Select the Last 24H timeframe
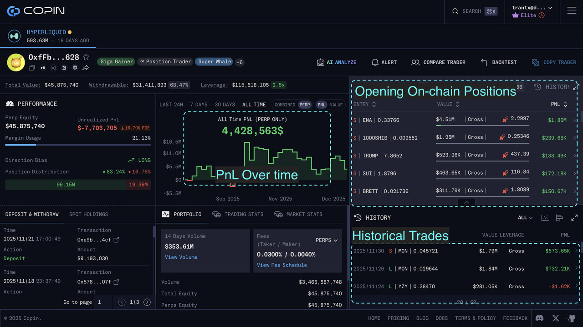 (171, 105)
